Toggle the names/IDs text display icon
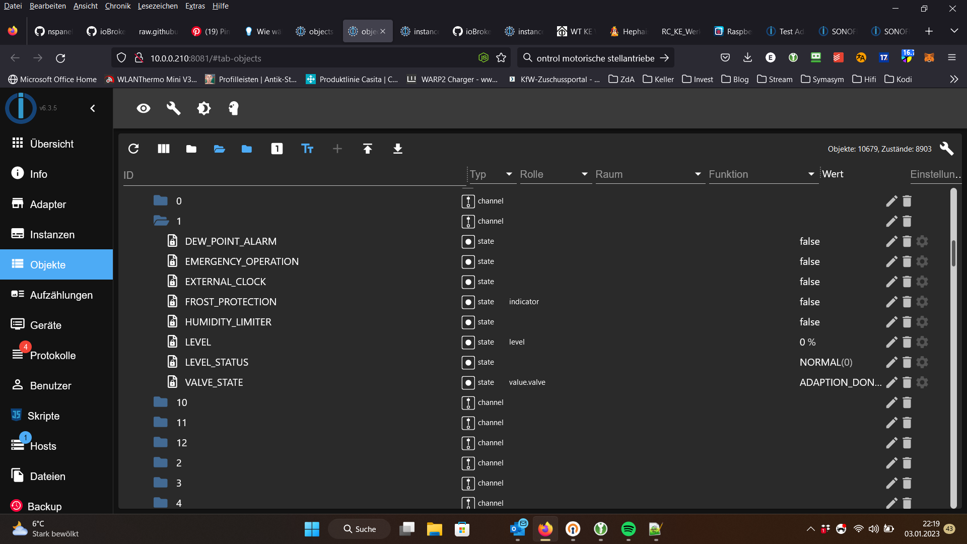The image size is (967, 544). pos(307,149)
